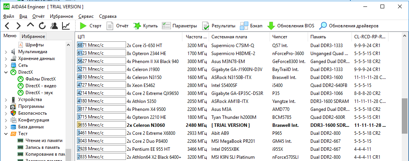
Task: Click Обновления драйверов in toolbar
Action: click(x=349, y=26)
